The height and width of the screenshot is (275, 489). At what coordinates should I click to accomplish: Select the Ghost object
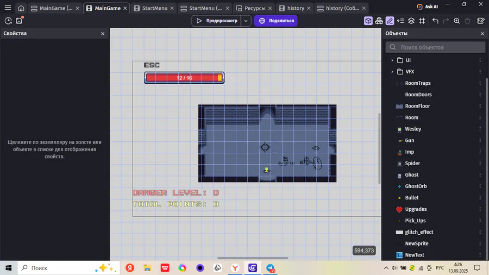click(x=412, y=175)
